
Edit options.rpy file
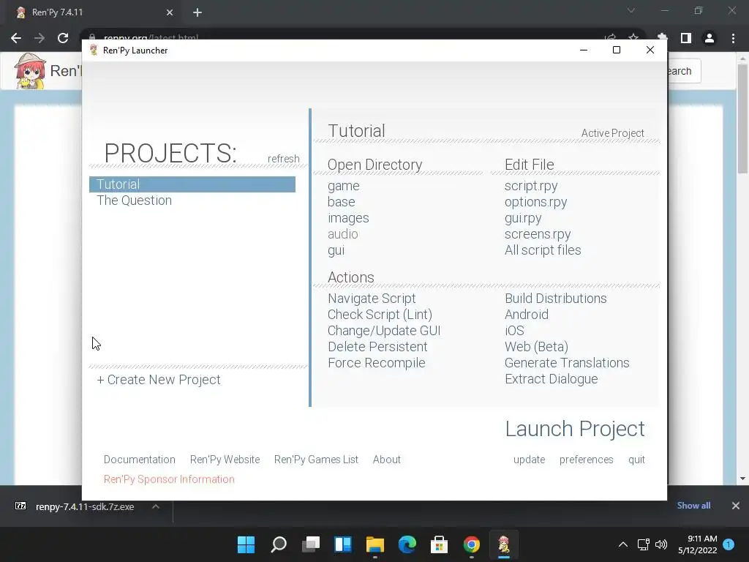point(535,202)
